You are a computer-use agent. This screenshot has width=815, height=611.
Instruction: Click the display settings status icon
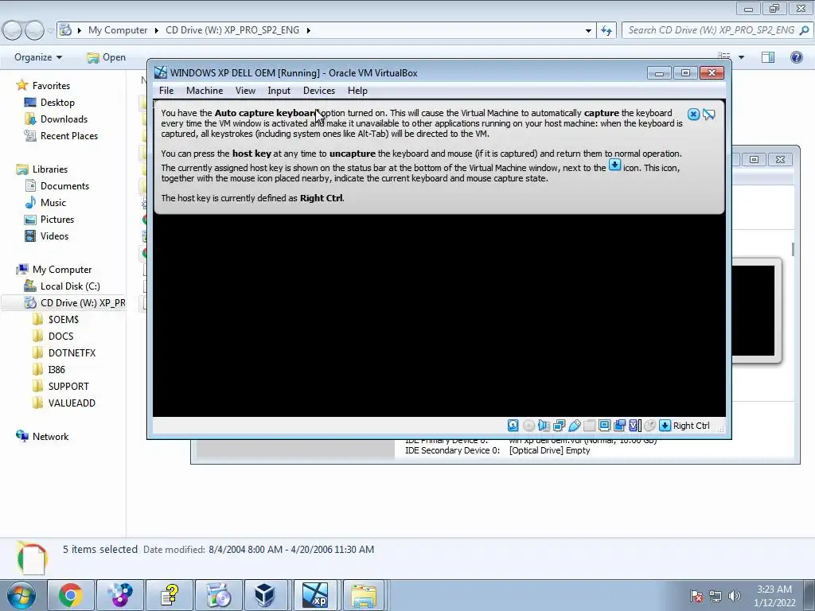(x=605, y=426)
